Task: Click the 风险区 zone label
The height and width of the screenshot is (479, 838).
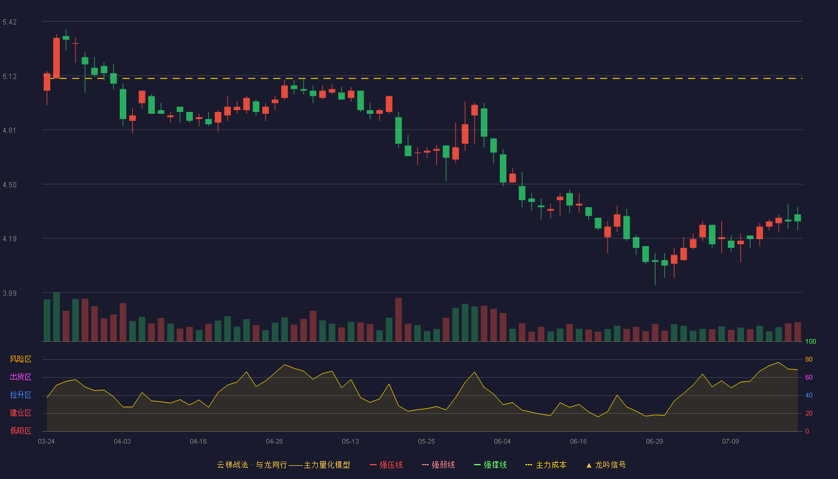Action: point(20,359)
